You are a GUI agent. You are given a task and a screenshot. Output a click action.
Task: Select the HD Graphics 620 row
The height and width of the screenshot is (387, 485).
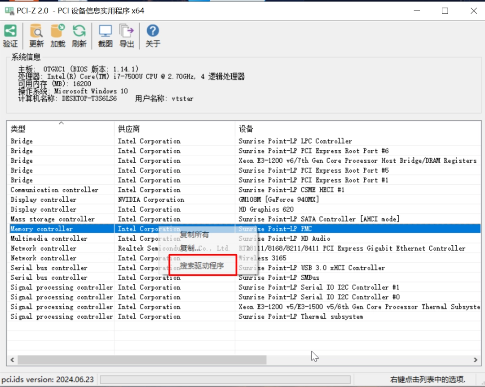pos(244,209)
